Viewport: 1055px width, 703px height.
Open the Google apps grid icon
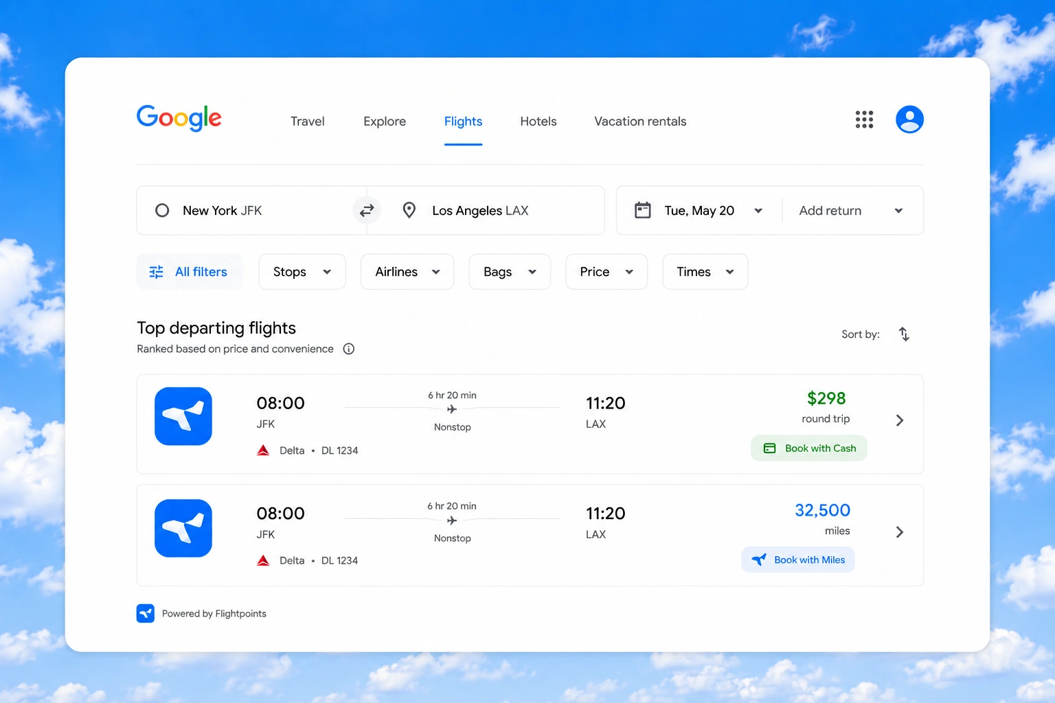coord(864,119)
